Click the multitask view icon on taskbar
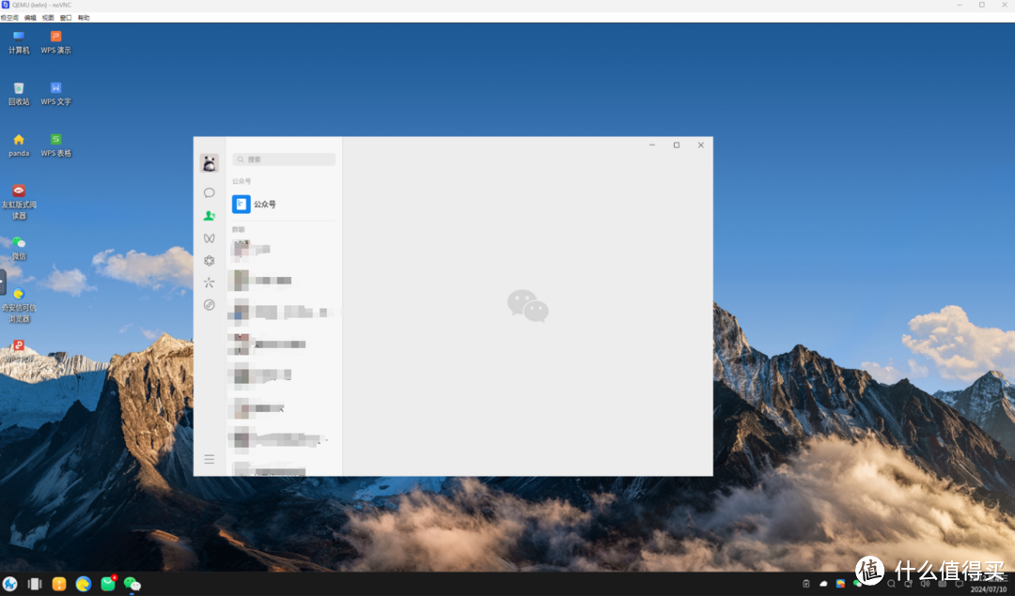This screenshot has width=1015, height=596. pyautogui.click(x=35, y=585)
